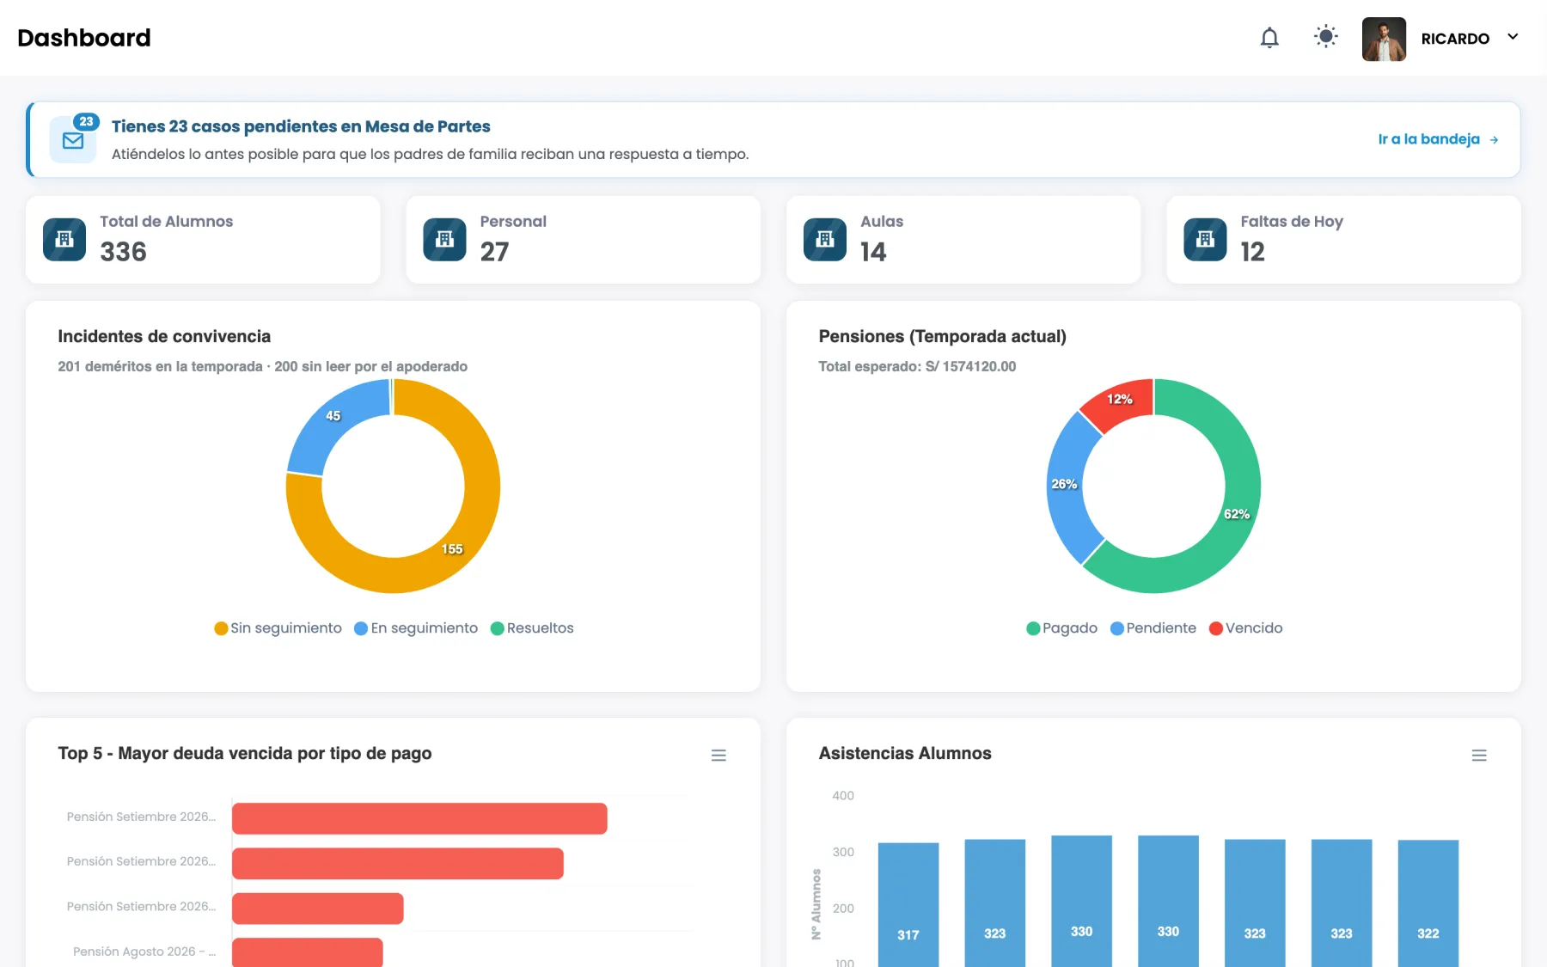The height and width of the screenshot is (967, 1547).
Task: Click the 'Pensión Agosto 2026' debt bar
Action: (x=308, y=952)
